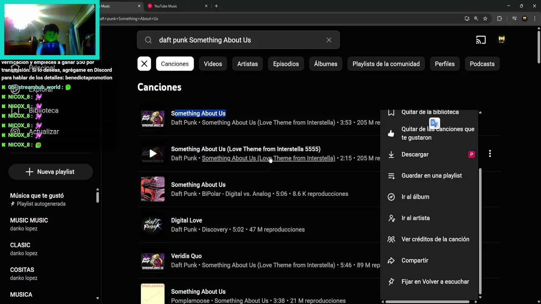Click Quitar de las canciones que te gustaron
This screenshot has height=304, width=541.
point(430,133)
